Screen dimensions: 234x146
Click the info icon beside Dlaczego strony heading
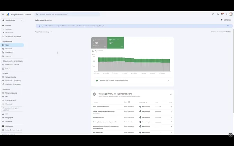(x=94, y=94)
